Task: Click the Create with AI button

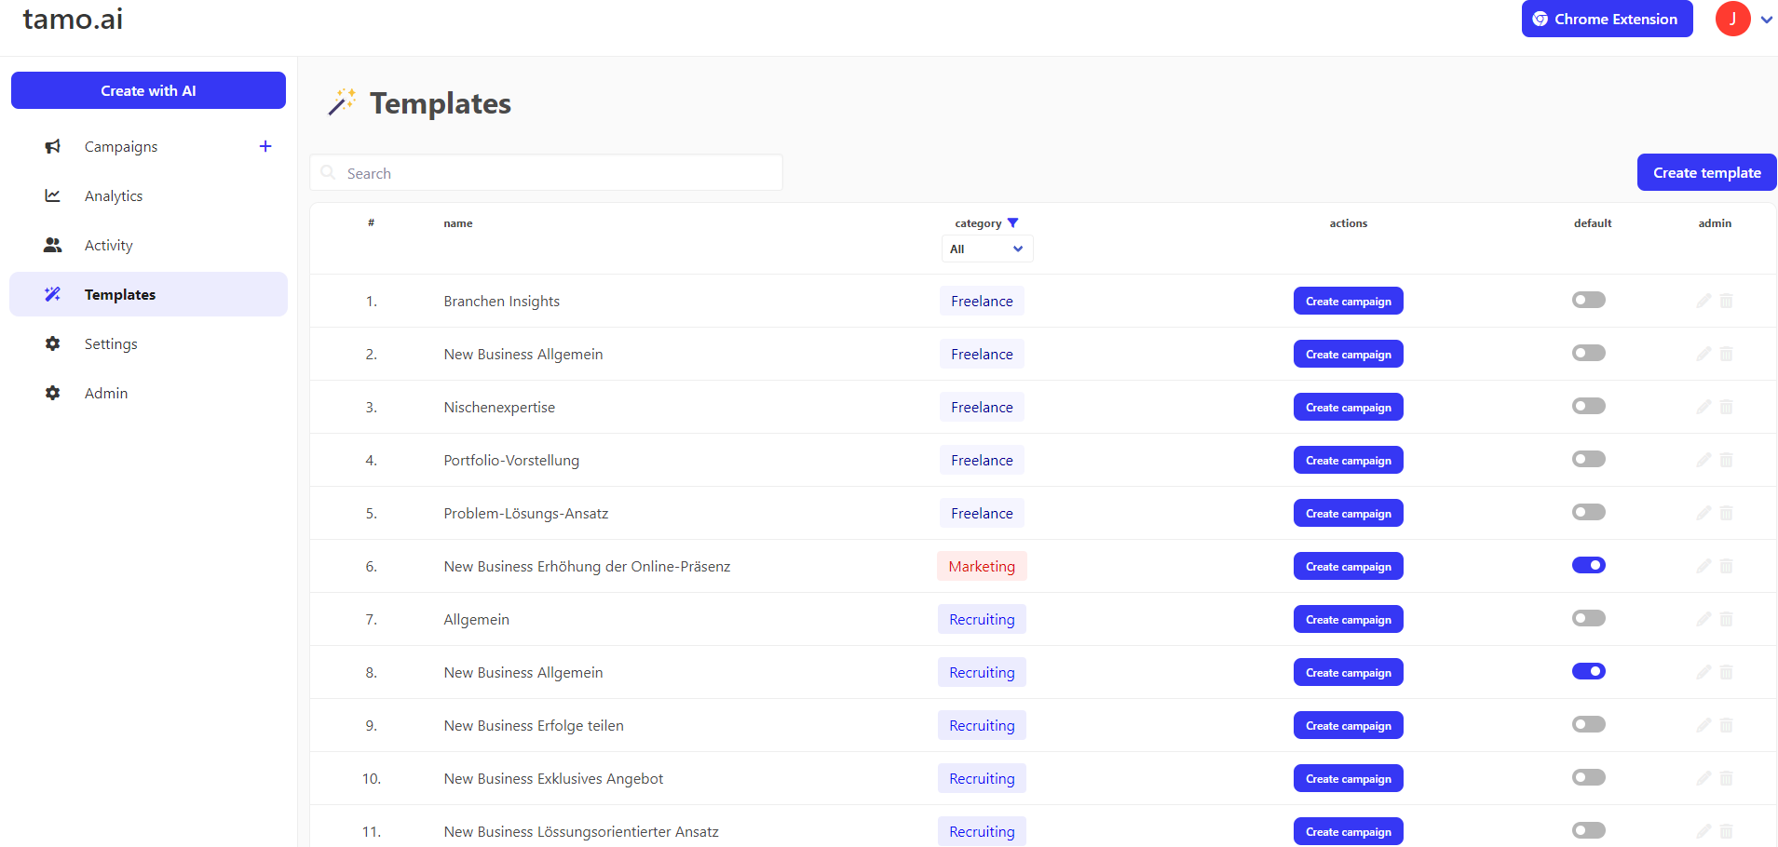Action: [148, 90]
